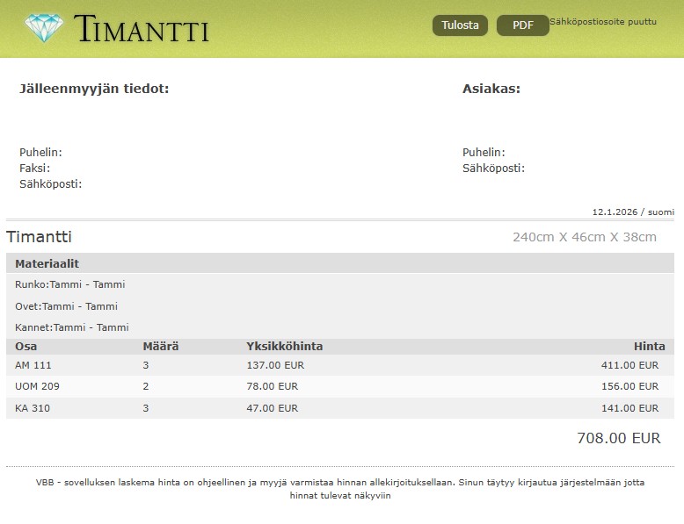
Task: Select the AM 111 part row
Action: click(35, 365)
